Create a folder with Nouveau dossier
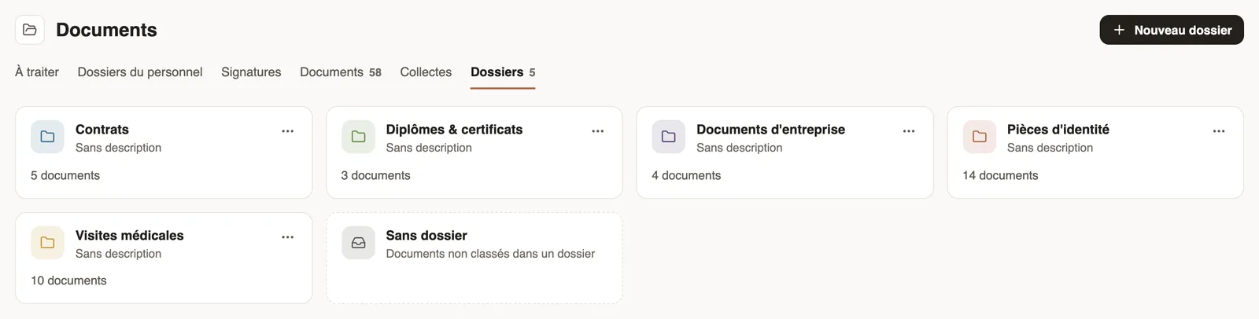1259x319 pixels. pyautogui.click(x=1172, y=30)
